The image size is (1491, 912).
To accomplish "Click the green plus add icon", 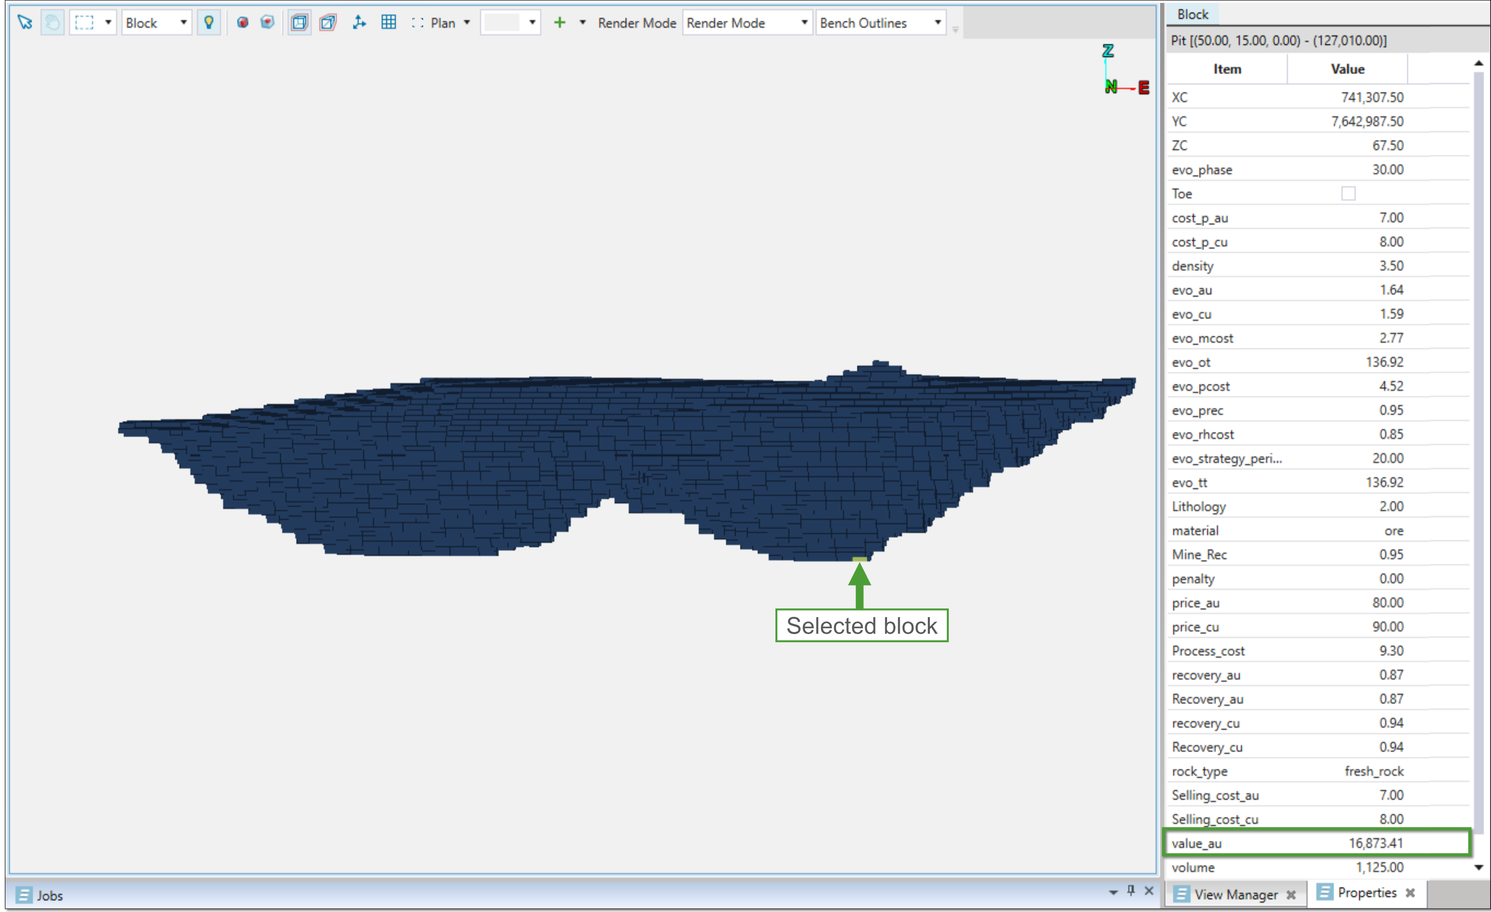I will (560, 22).
